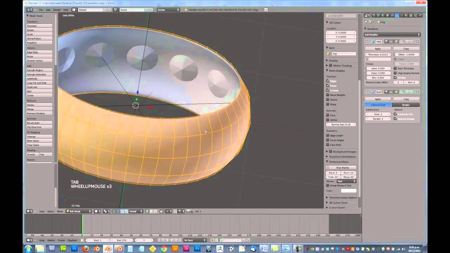Image resolution: width=450 pixels, height=253 pixels.
Task: Enable the Edge Length numerics checkbox
Action: point(328,135)
